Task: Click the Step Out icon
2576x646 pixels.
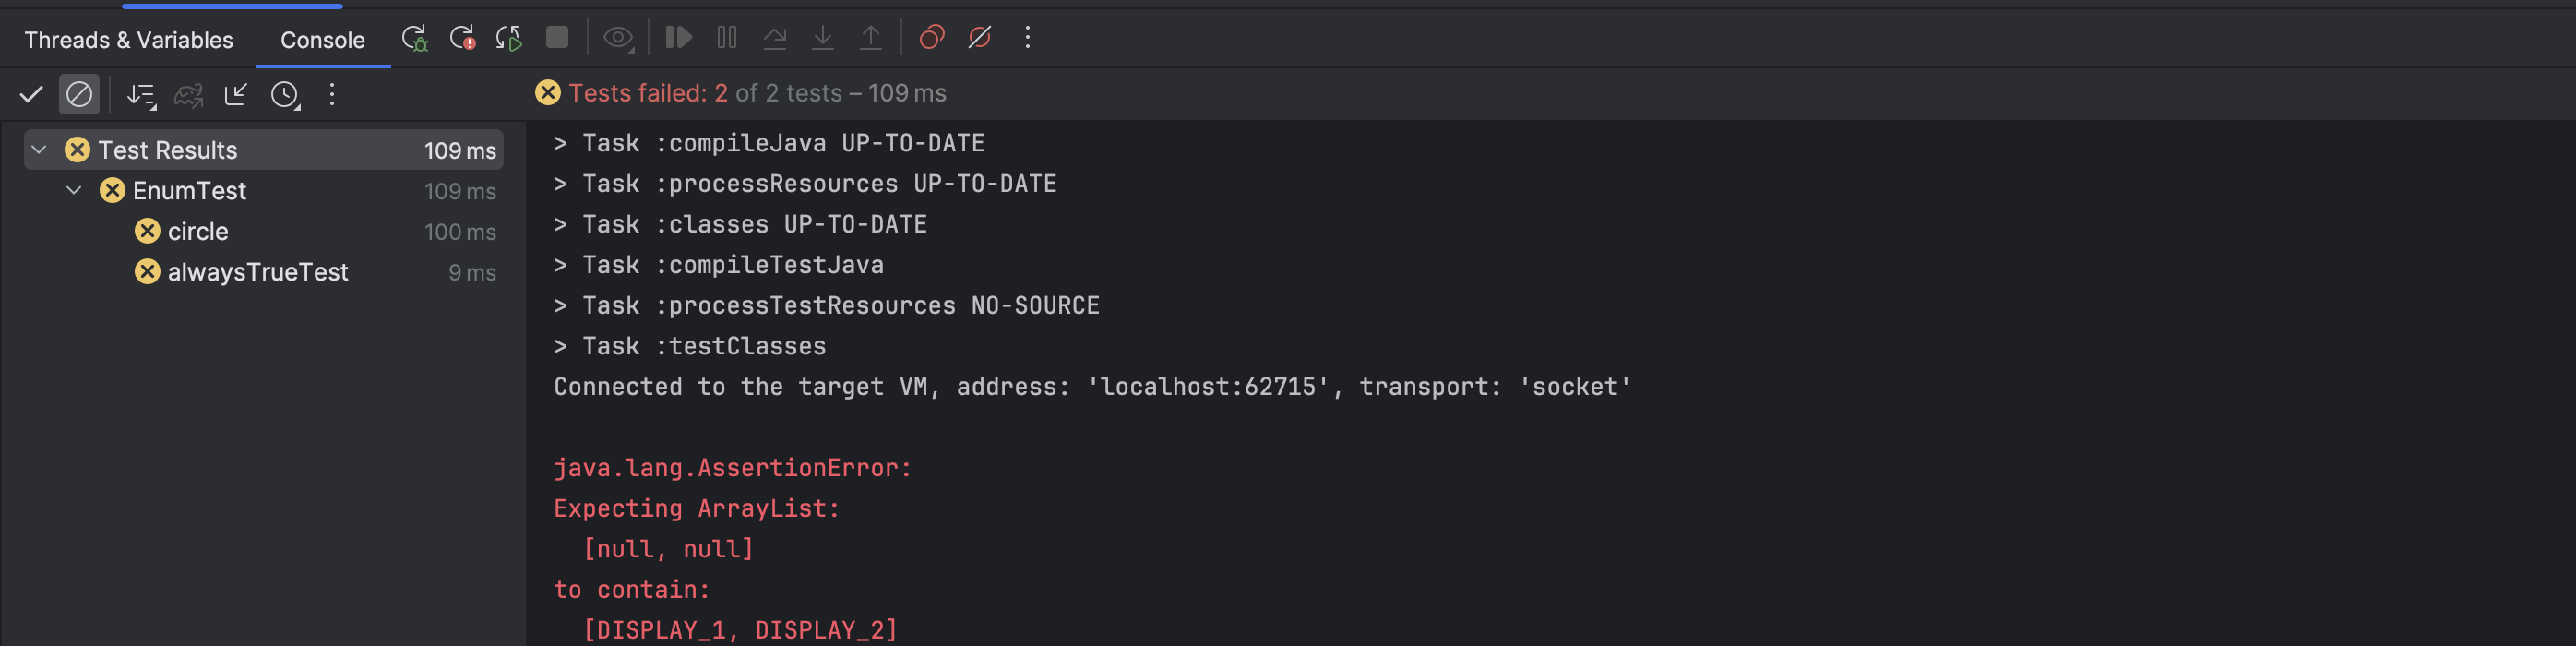Action: click(x=871, y=38)
